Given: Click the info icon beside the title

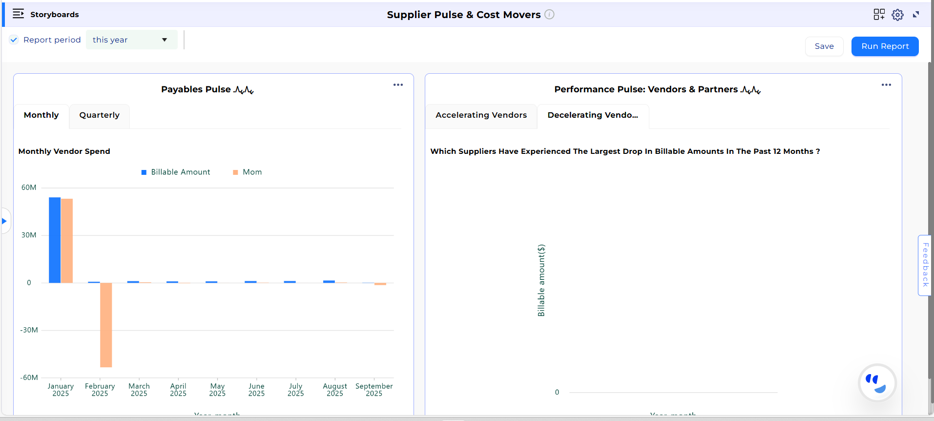Looking at the screenshot, I should coord(549,15).
